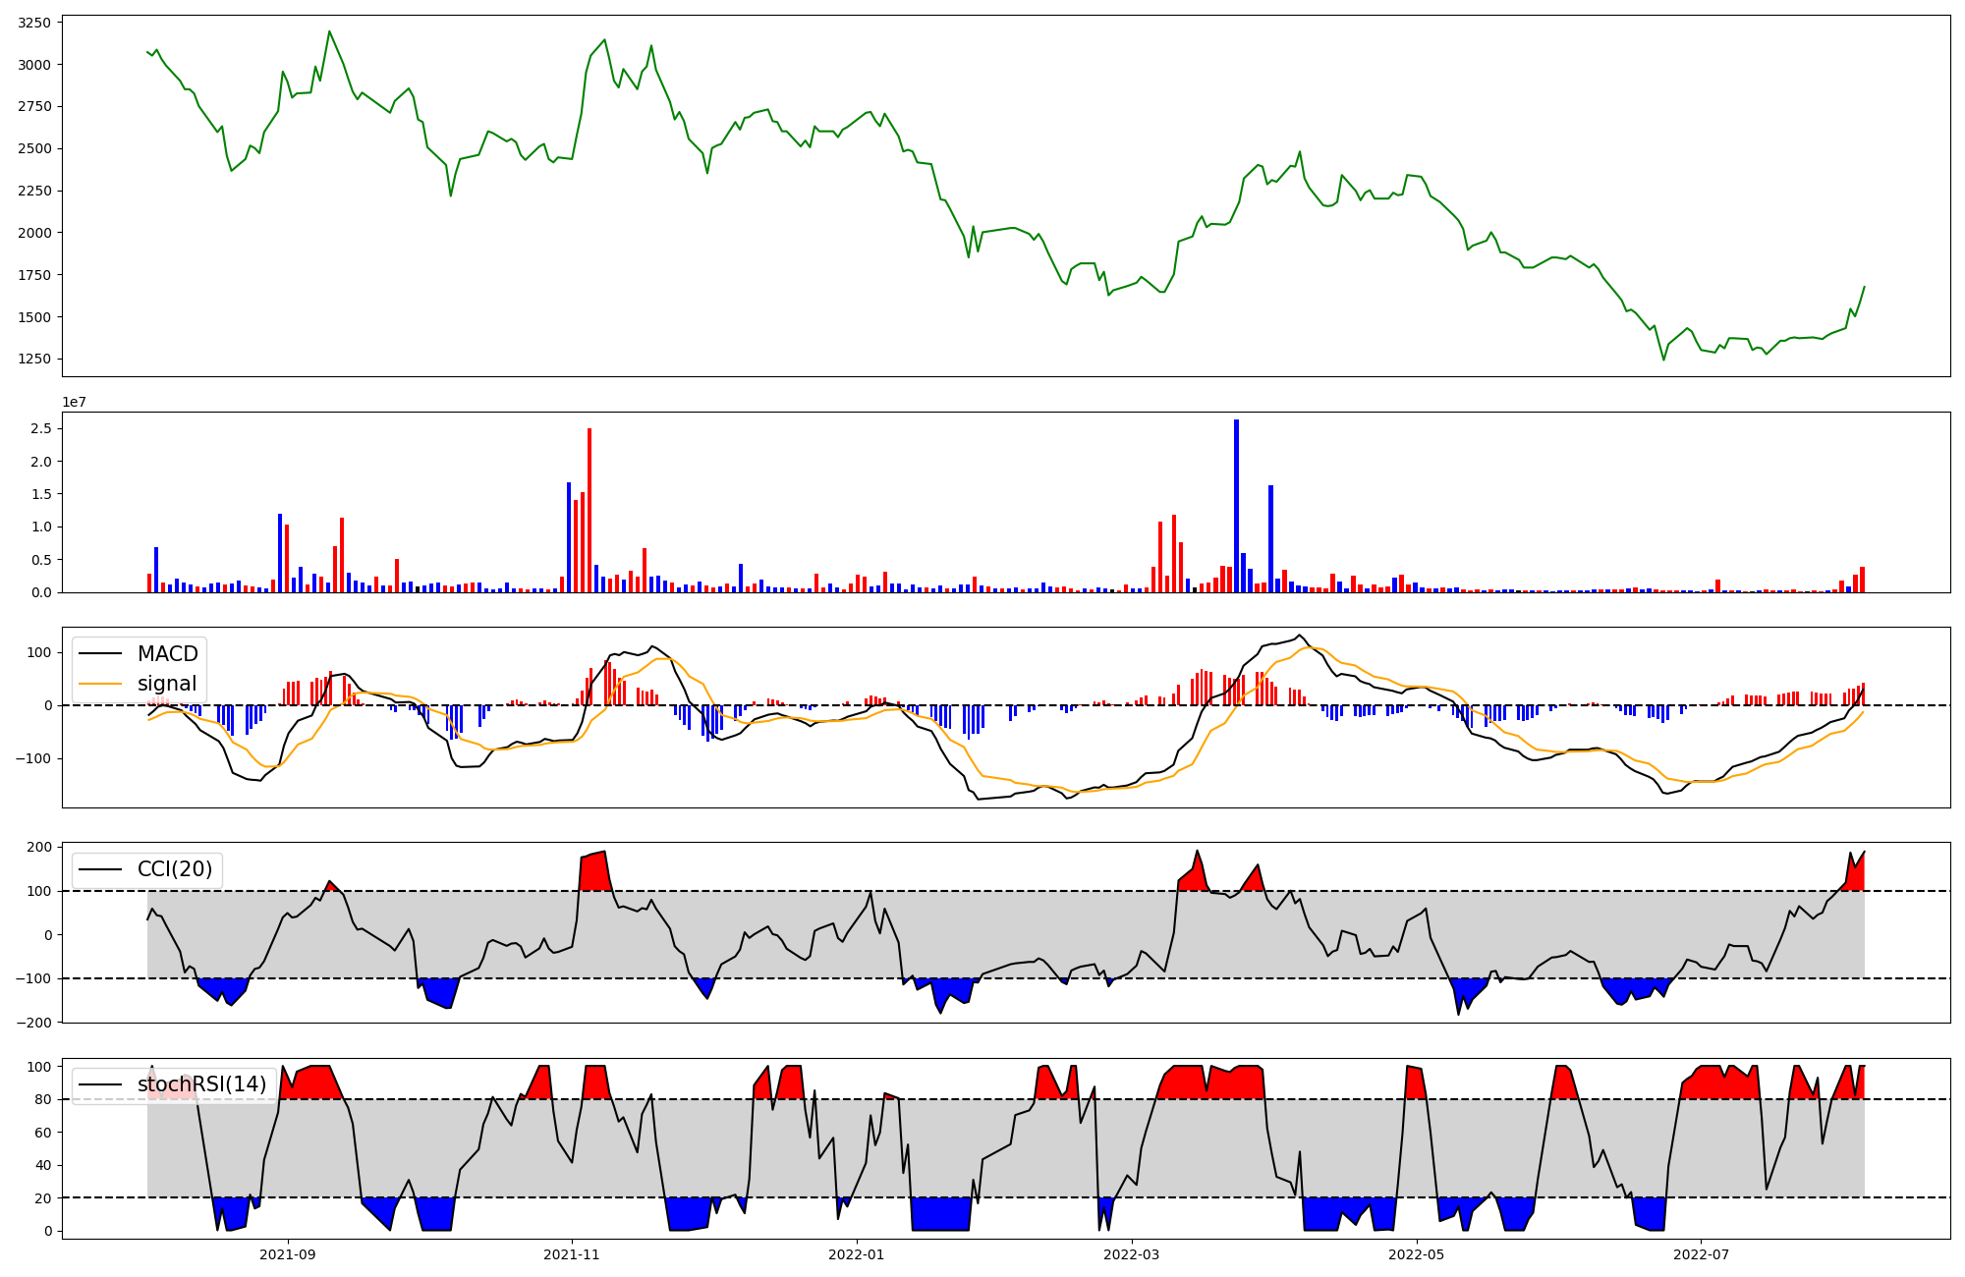Select the 2021-11 date tick label

(572, 1254)
